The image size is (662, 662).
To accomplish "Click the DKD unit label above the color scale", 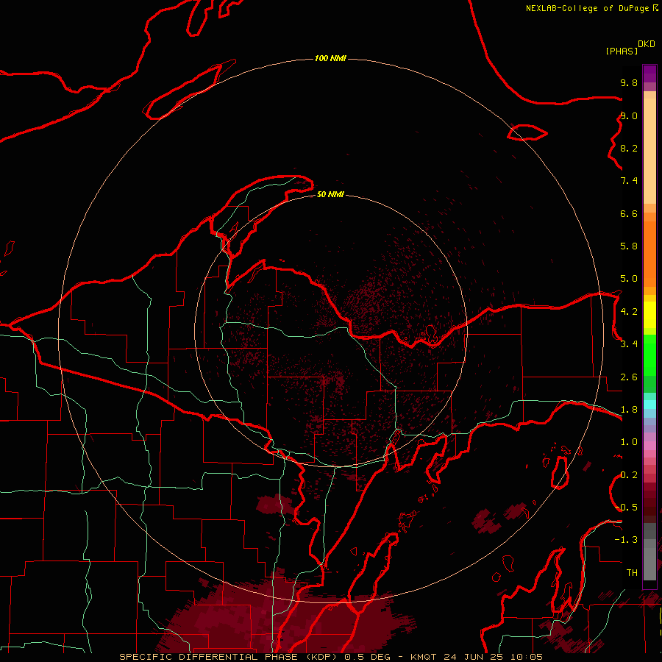I will point(647,44).
